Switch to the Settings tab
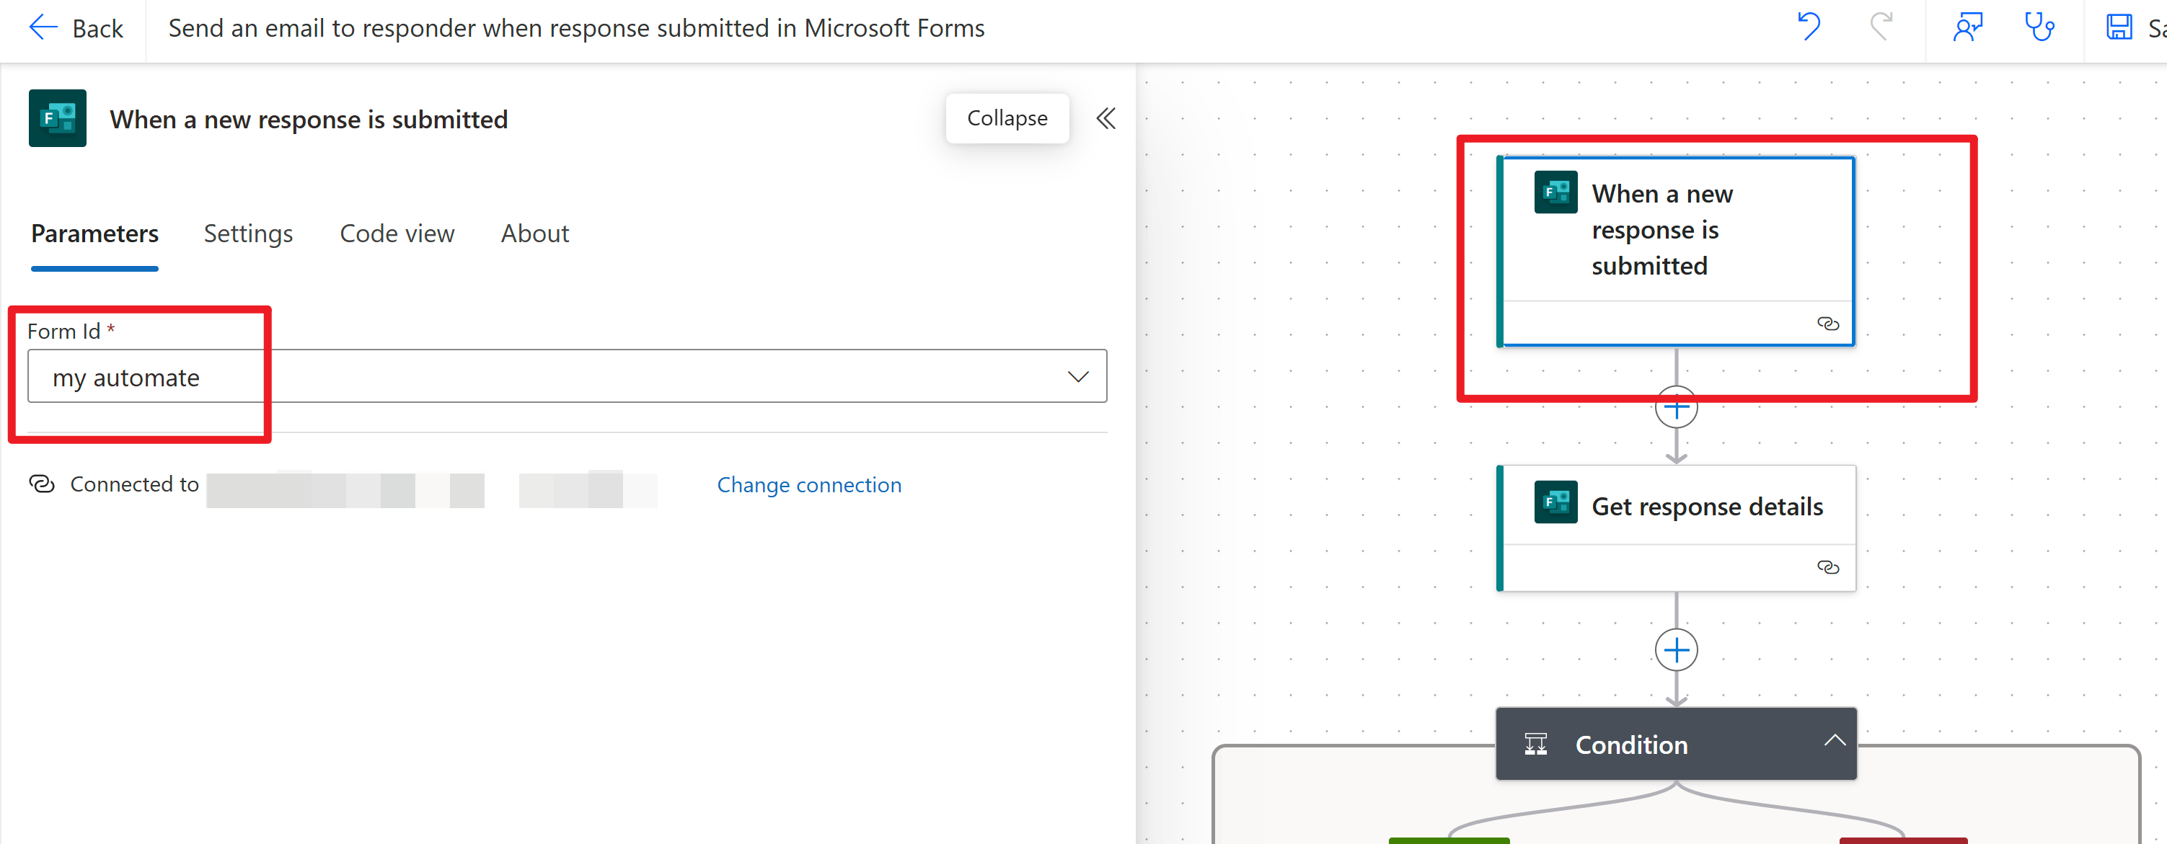 pyautogui.click(x=248, y=234)
